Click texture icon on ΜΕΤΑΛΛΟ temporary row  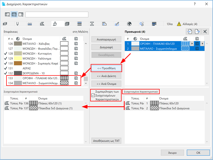pyautogui.click(x=197, y=48)
